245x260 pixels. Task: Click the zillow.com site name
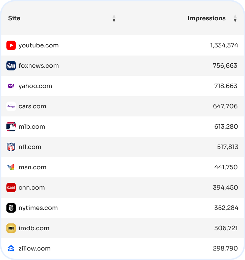tap(34, 248)
